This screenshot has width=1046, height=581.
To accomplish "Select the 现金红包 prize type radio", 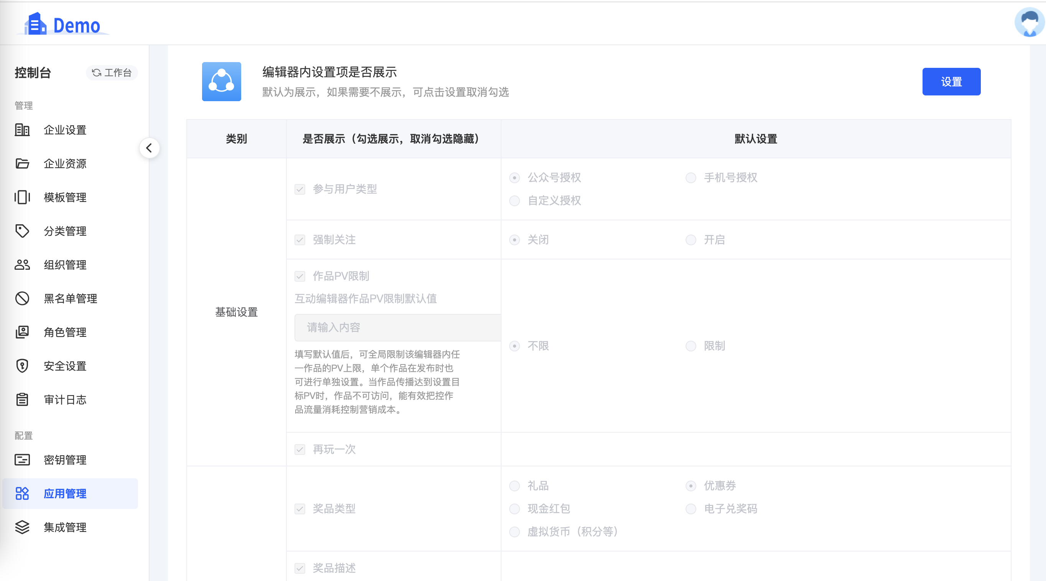I will tap(515, 509).
